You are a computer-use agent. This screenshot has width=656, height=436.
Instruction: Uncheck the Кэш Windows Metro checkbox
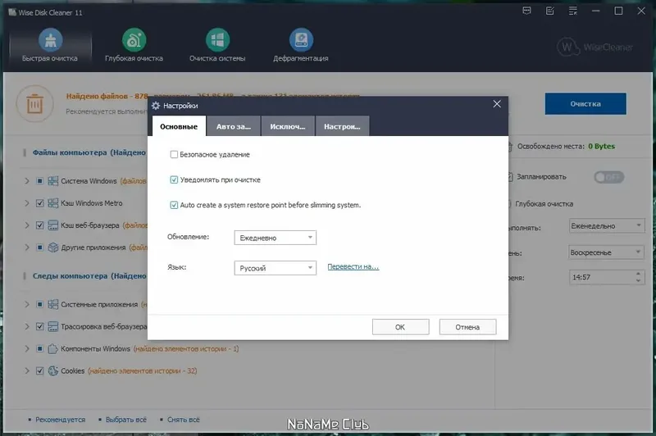39,203
